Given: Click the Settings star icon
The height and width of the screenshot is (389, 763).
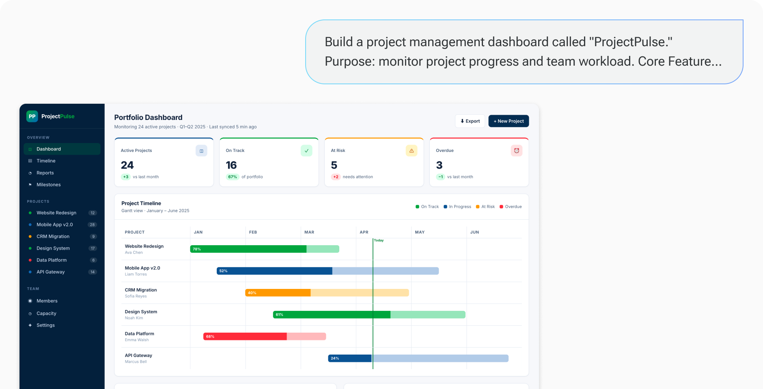Looking at the screenshot, I should (30, 325).
